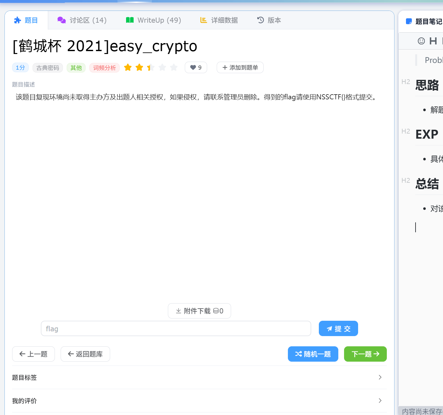443x415 pixels.
Task: Rate the problem five stars
Action: 174,67
